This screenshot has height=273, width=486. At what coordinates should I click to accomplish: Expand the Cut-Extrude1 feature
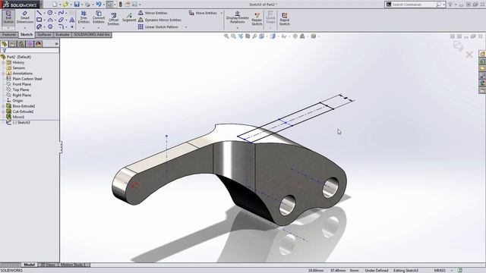tap(3, 111)
